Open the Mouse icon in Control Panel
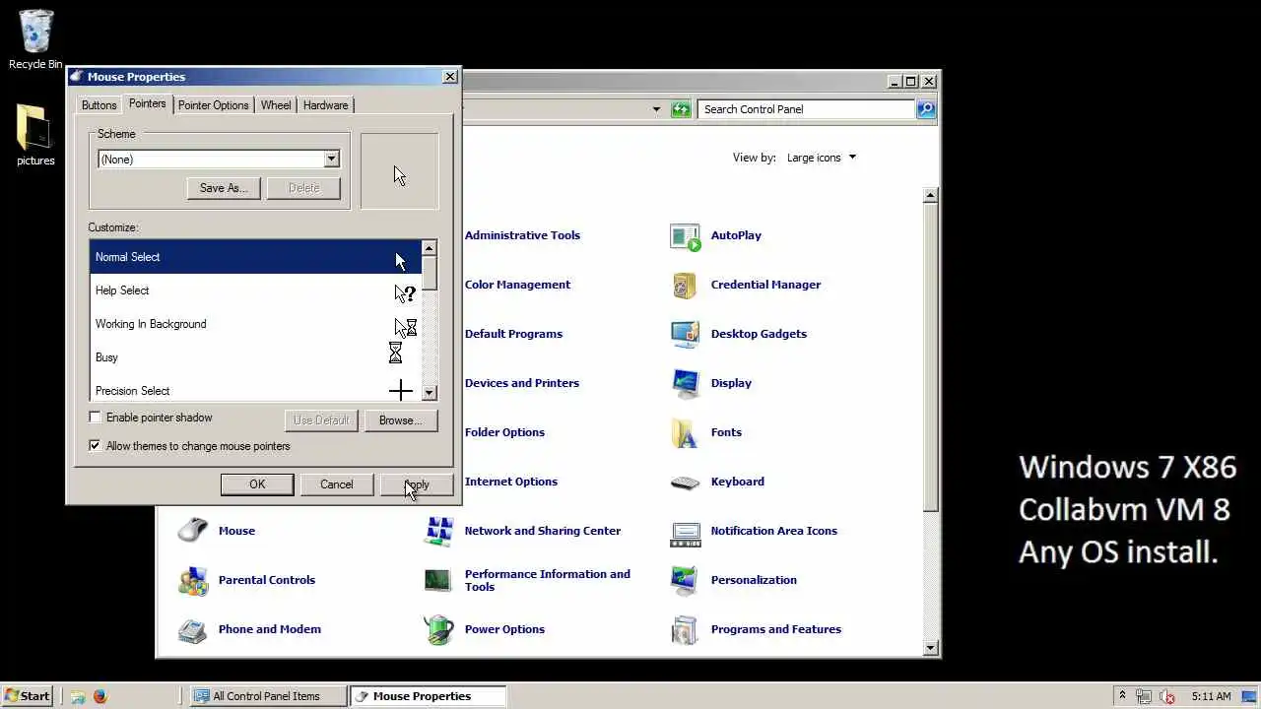This screenshot has height=709, width=1261. 193,531
